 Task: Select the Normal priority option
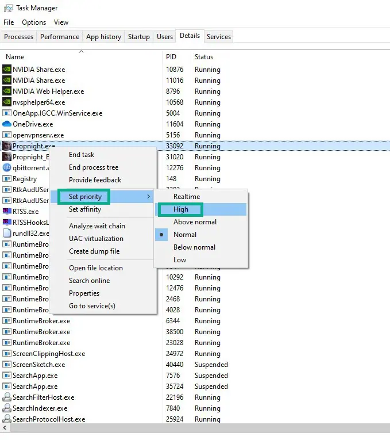coord(200,235)
